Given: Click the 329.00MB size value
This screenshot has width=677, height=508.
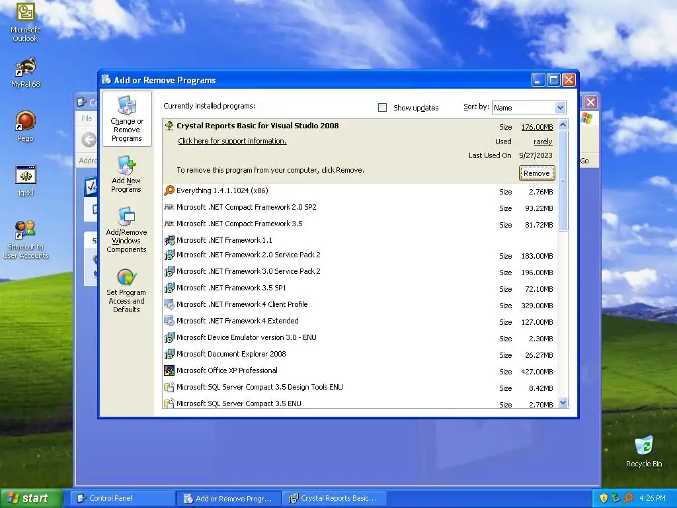Looking at the screenshot, I should pyautogui.click(x=537, y=306).
